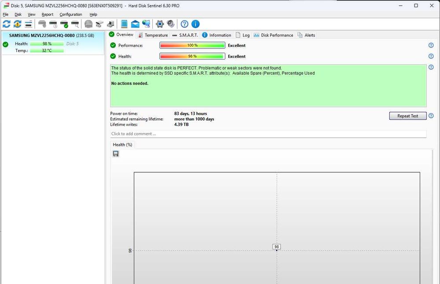Click green check icon beside disk Health in sidebar

5,44
